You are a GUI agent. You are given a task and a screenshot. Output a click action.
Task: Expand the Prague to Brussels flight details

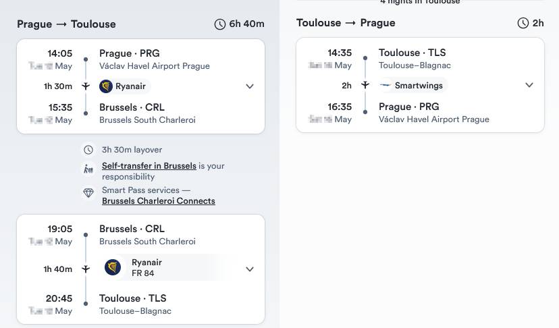(x=250, y=86)
